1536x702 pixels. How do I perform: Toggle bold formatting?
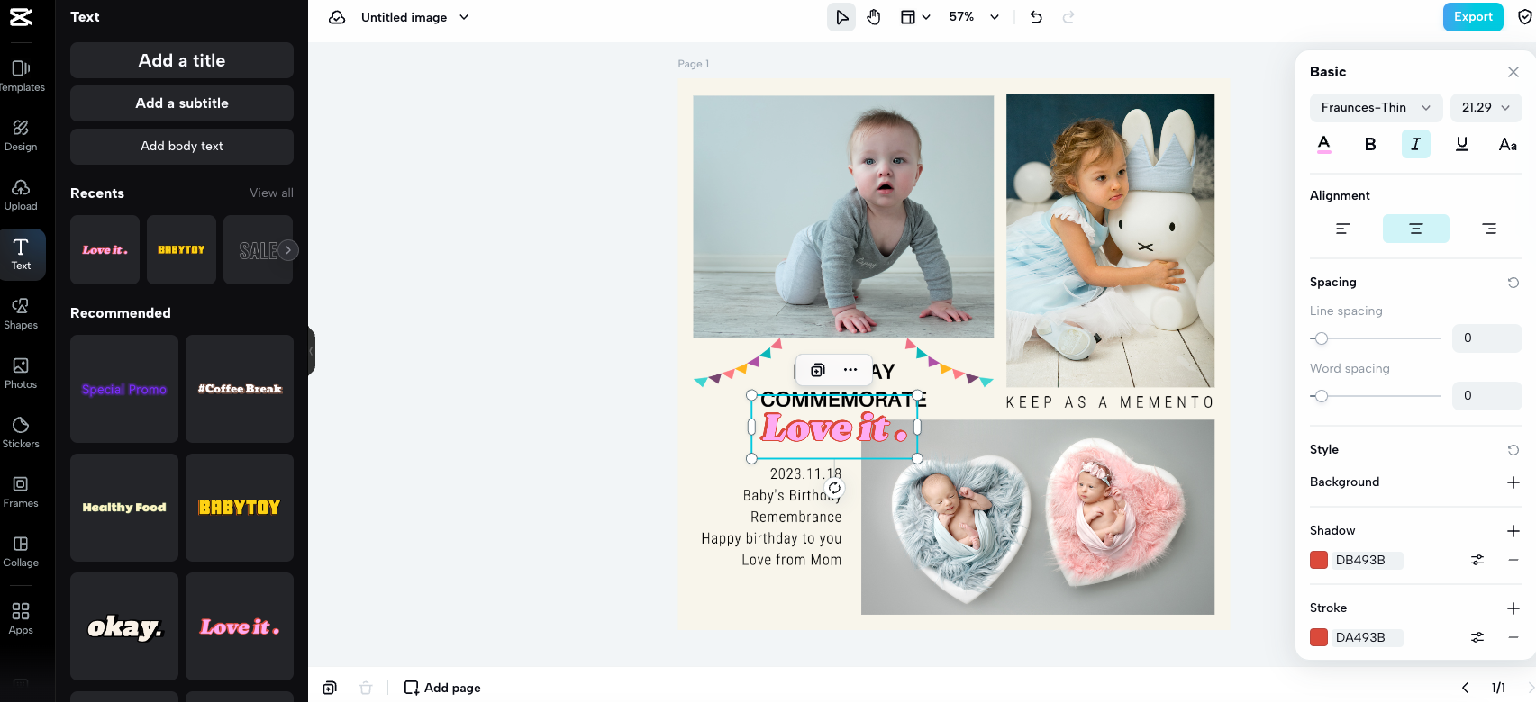click(x=1370, y=144)
